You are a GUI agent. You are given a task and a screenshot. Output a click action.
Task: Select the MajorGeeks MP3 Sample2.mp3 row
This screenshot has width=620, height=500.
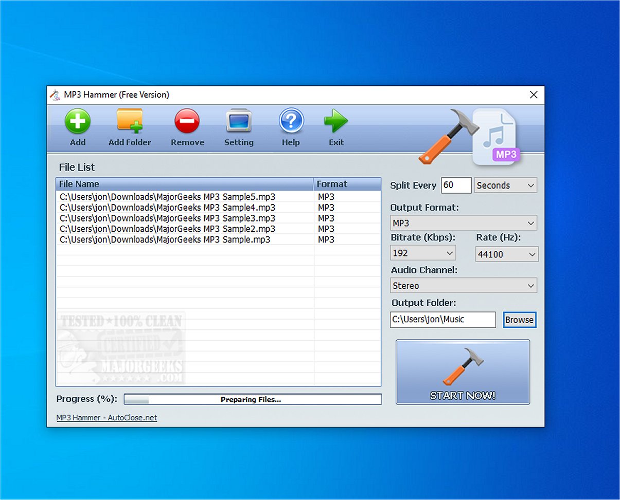(219, 229)
